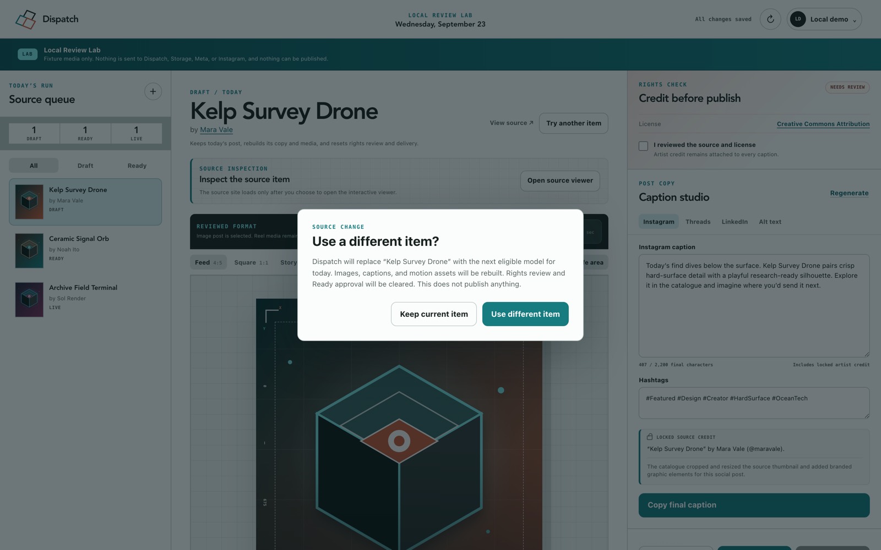Select Kelp Survey Drone queue item
This screenshot has height=550, width=881.
coord(85,201)
